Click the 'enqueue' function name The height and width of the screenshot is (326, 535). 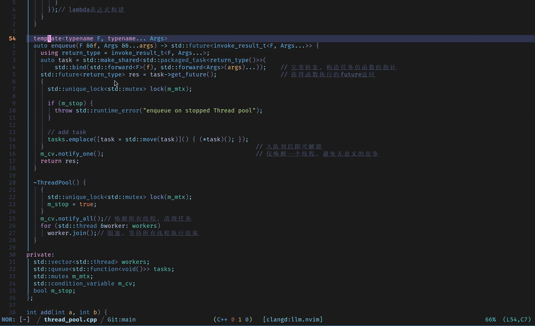64,45
